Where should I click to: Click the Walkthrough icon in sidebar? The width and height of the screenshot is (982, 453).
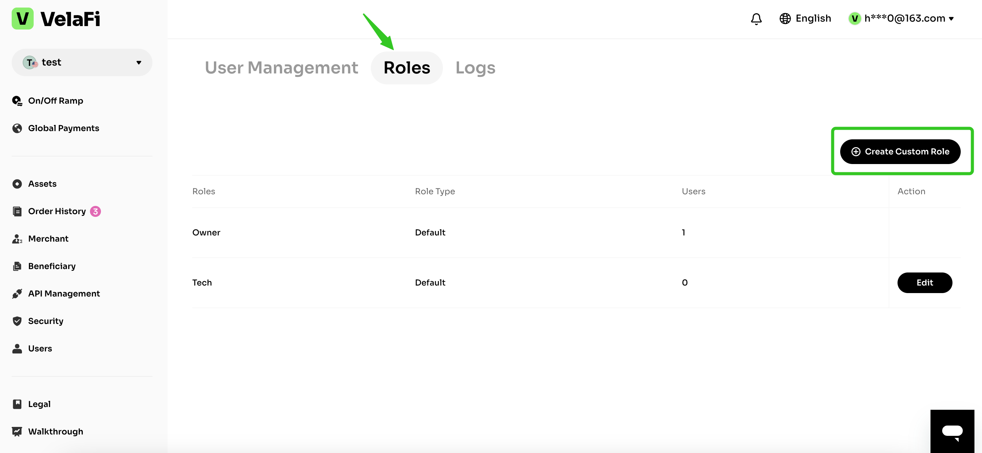point(17,431)
